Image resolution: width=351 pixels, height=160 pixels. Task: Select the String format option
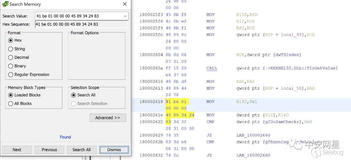point(11,49)
